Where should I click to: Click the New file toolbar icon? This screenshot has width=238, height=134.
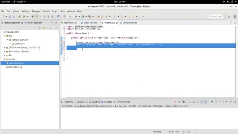tap(3, 16)
